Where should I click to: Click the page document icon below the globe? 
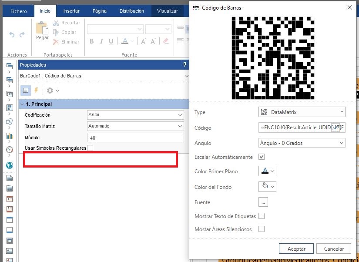[x=10, y=178]
